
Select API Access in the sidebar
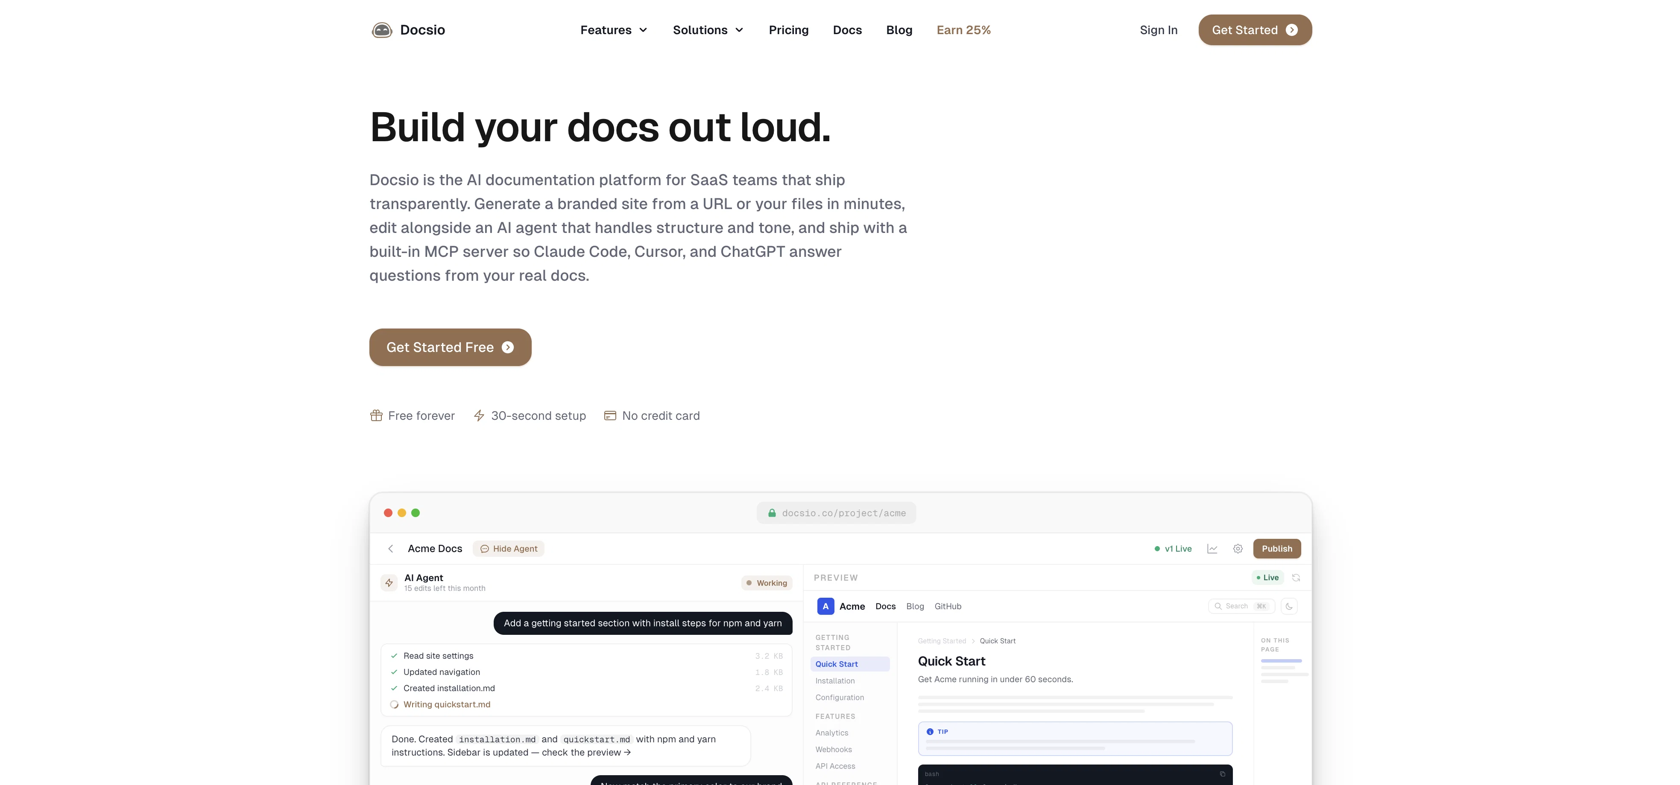tap(835, 767)
